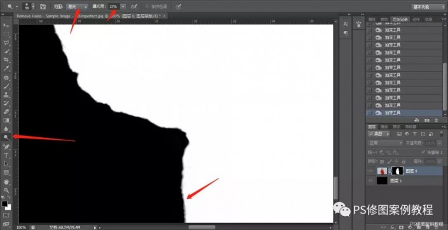This screenshot has height=230, width=448.
Task: Select the Hand tool
Action: click(6, 182)
